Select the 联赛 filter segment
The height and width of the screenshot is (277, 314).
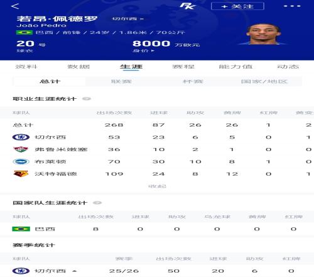(121, 81)
